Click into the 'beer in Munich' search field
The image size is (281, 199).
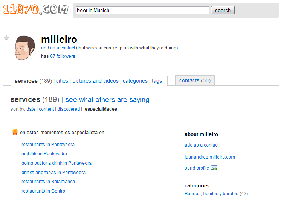[142, 10]
